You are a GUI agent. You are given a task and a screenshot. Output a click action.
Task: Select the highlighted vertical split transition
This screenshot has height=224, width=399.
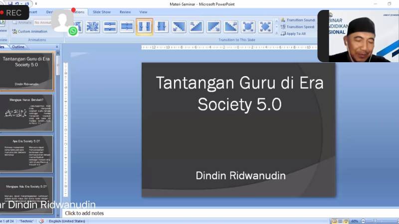point(144,27)
